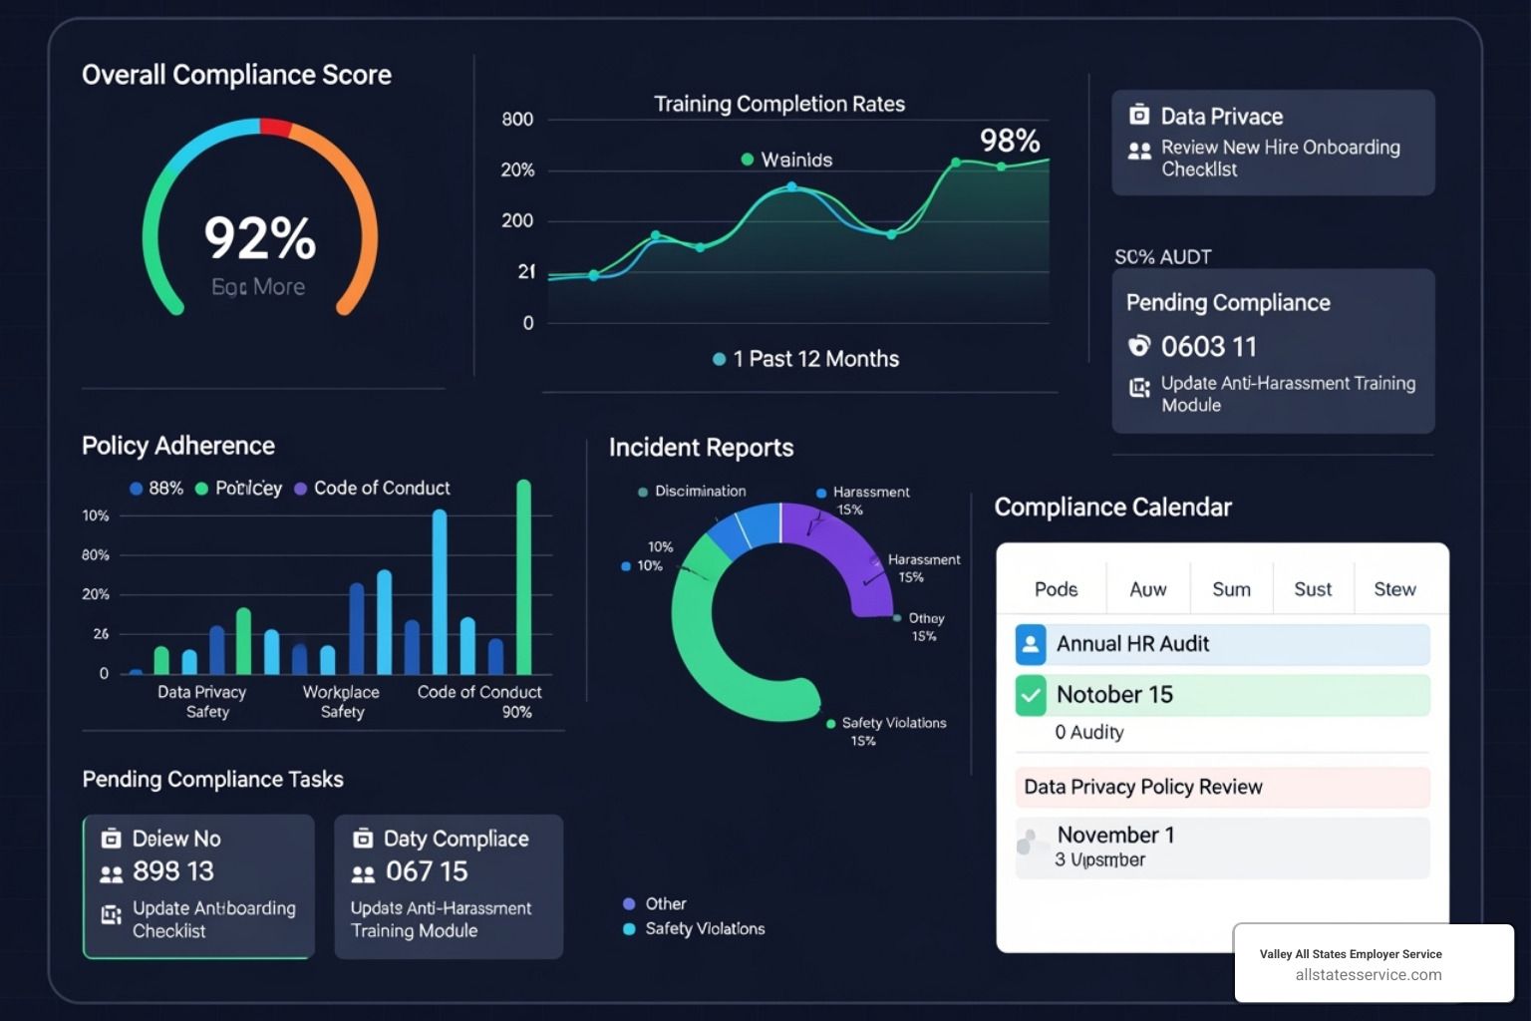
Task: Click the briefcase icon on the Daty Compliace card
Action: [361, 839]
